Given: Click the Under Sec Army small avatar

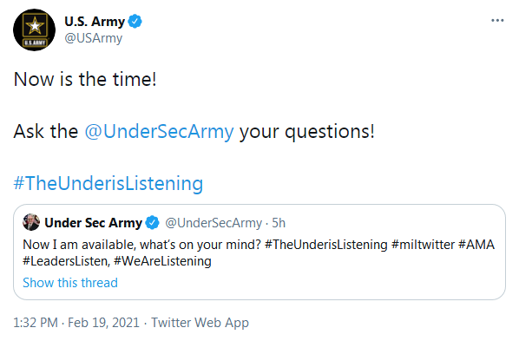Looking at the screenshot, I should pyautogui.click(x=31, y=222).
